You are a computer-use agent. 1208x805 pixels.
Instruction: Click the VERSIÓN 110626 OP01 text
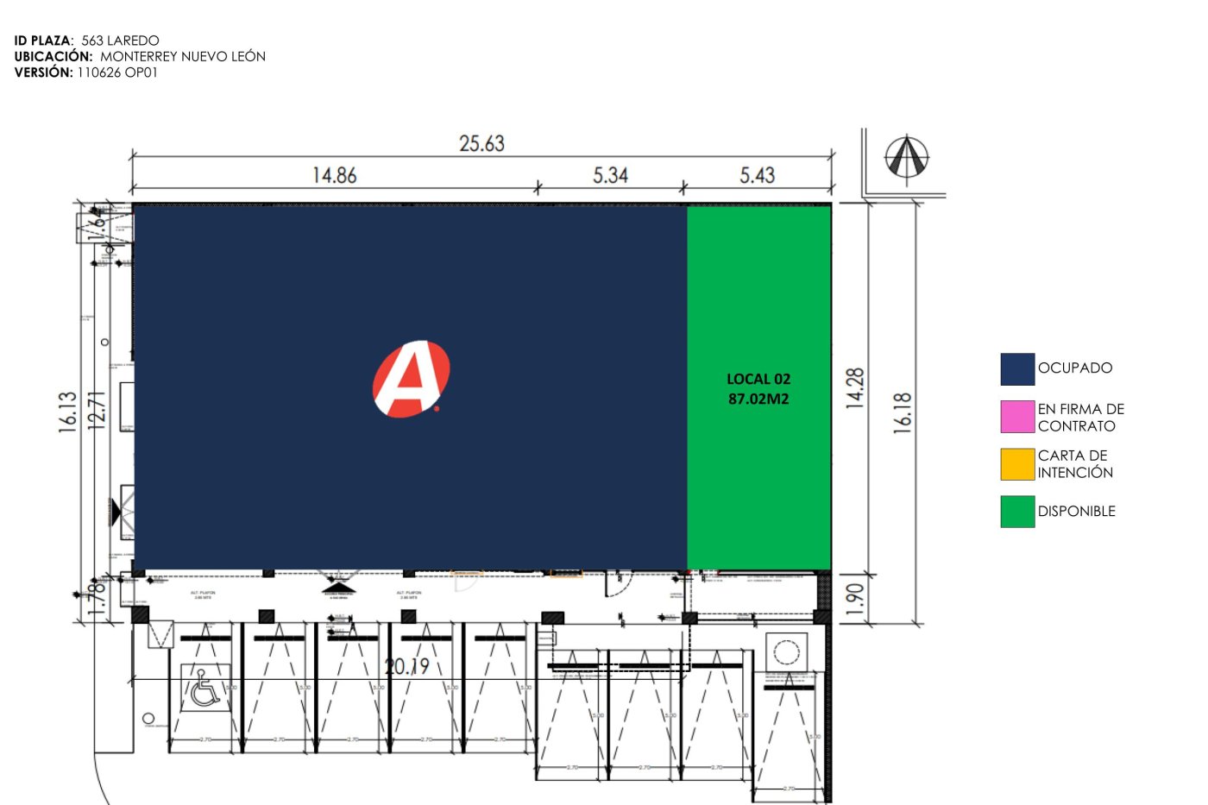pyautogui.click(x=86, y=72)
